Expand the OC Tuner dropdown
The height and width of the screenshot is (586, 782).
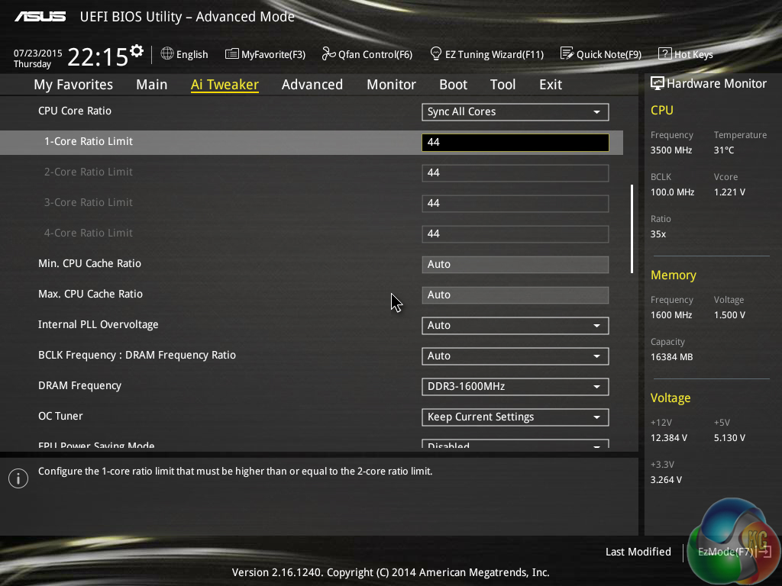515,417
